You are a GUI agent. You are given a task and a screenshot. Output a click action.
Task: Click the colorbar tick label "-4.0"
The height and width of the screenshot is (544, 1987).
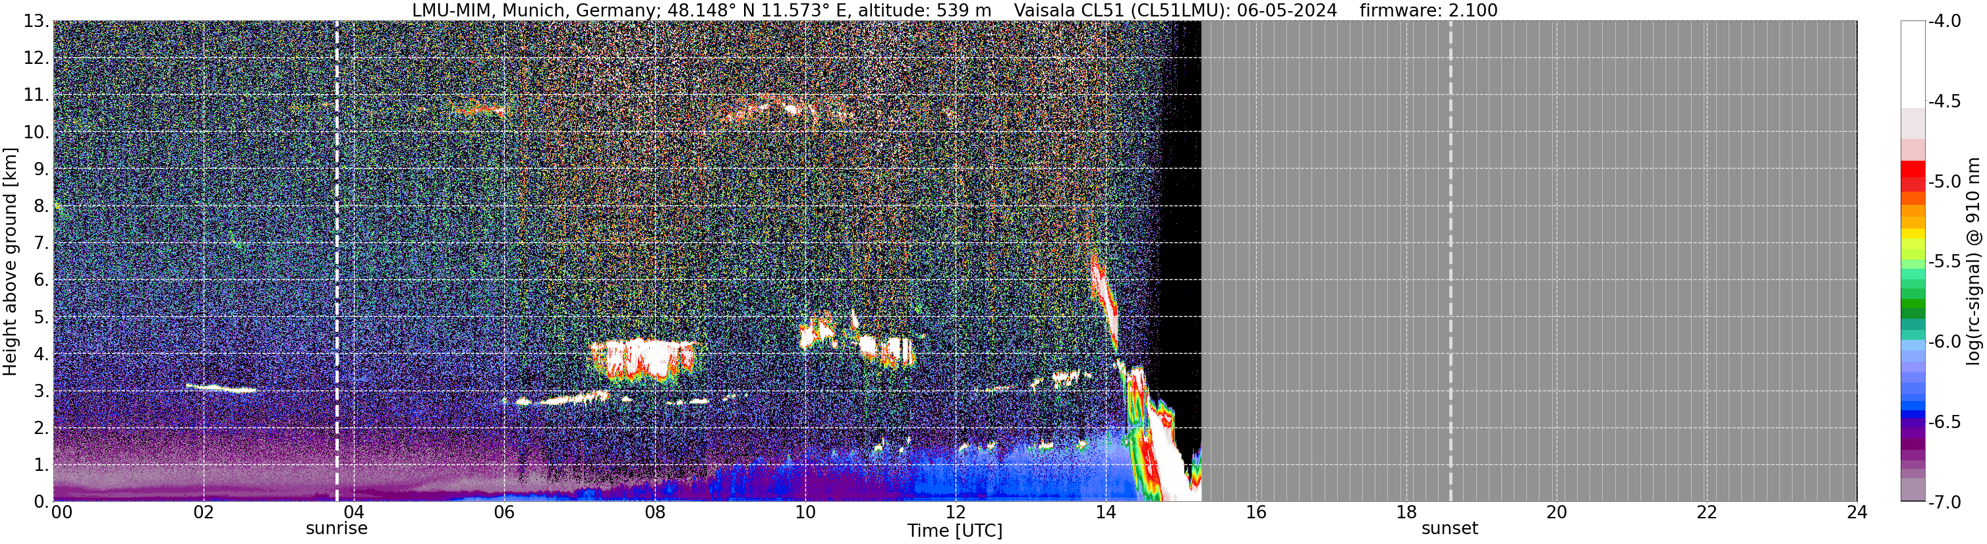1945,21
